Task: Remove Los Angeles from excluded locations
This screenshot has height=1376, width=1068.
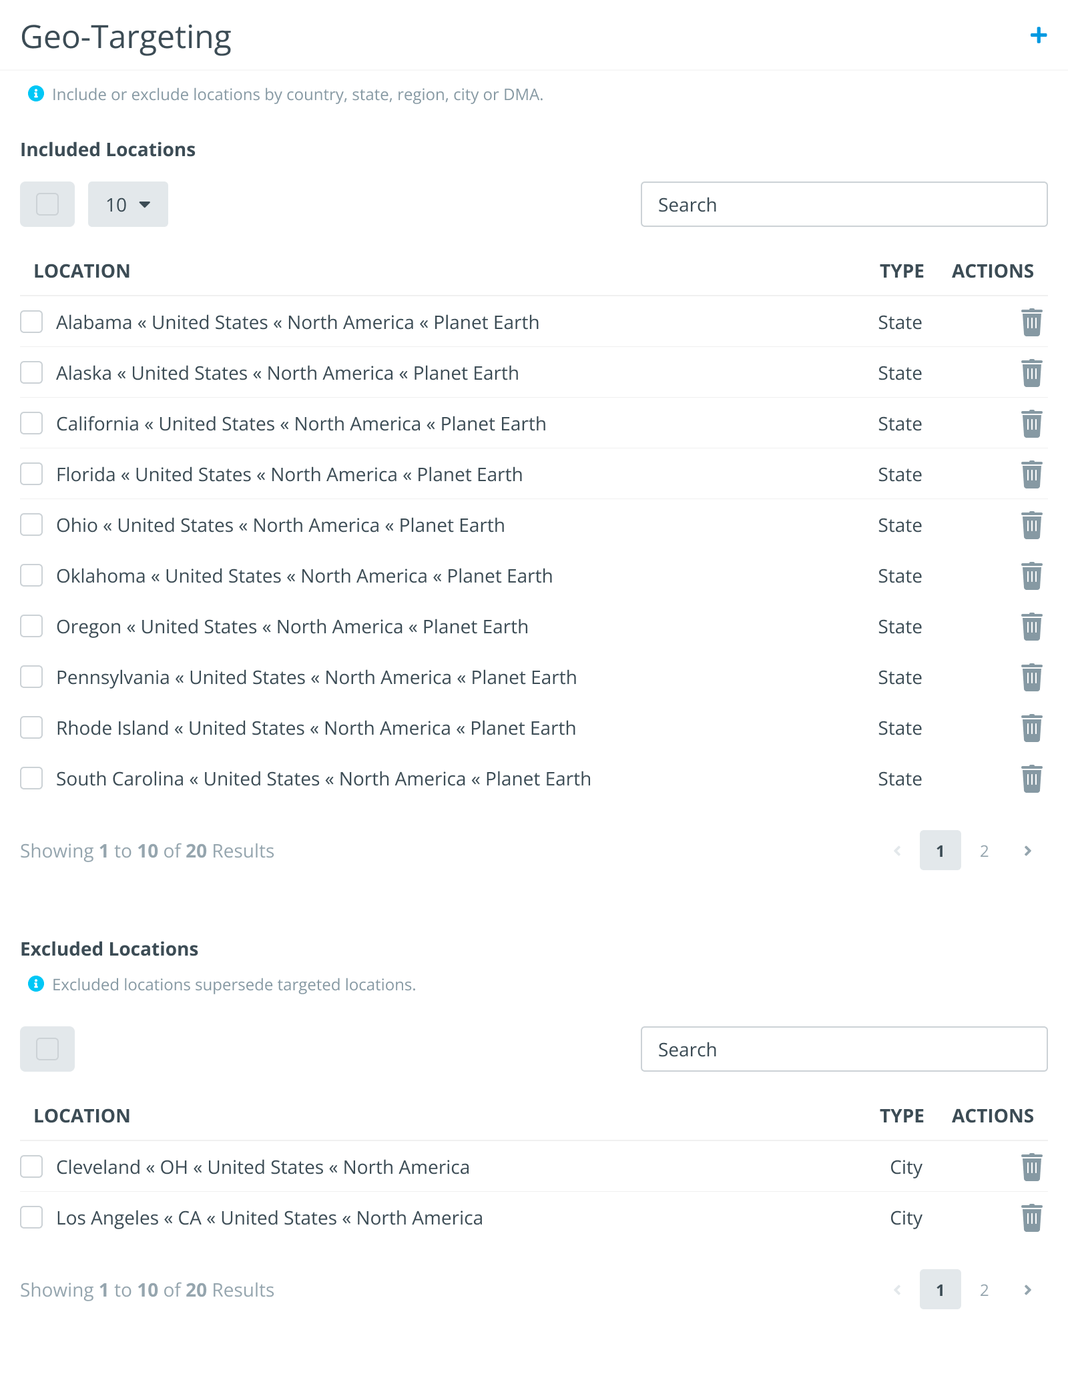Action: [x=1031, y=1218]
